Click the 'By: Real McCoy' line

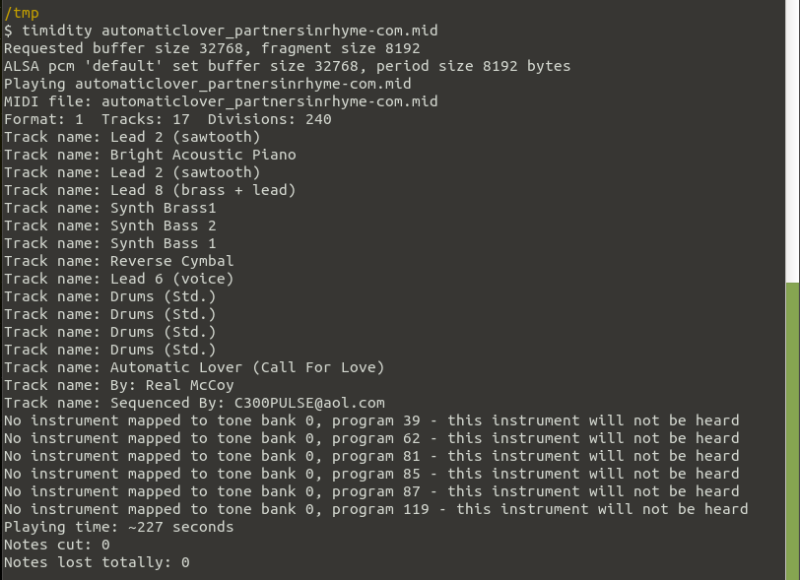tap(118, 385)
